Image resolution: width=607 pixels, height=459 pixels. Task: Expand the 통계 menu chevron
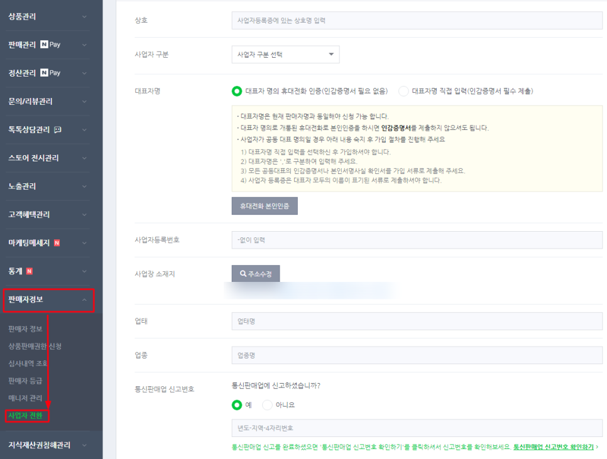[84, 271]
